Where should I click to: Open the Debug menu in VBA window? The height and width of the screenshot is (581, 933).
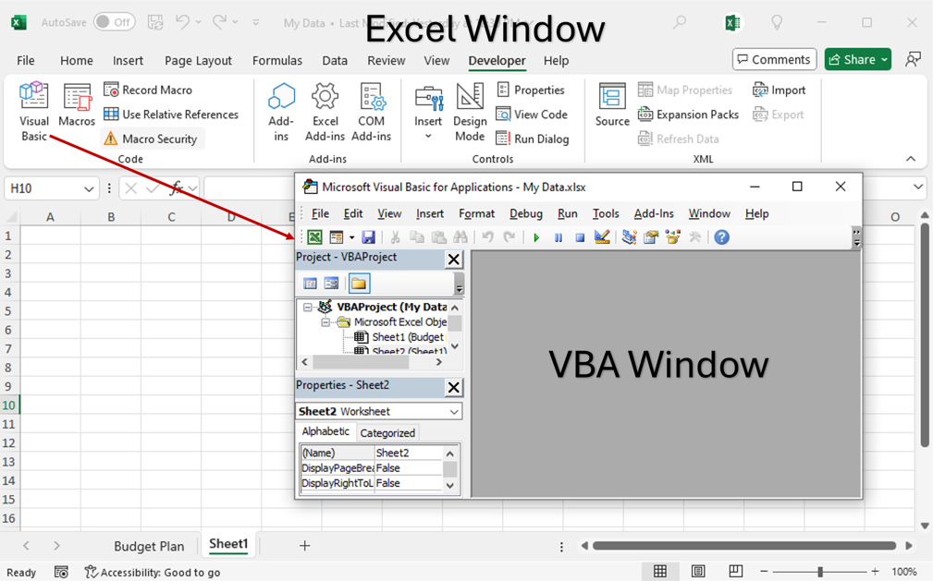pos(526,213)
